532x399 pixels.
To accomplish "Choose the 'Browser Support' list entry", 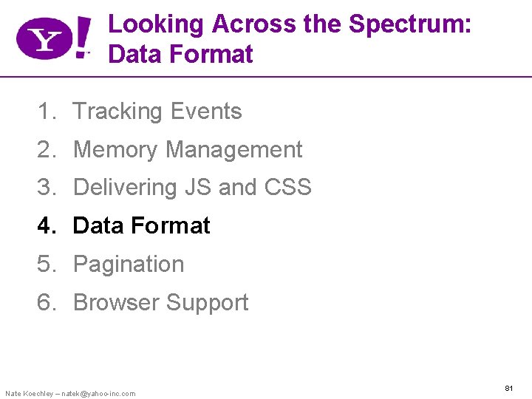I will point(161,303).
